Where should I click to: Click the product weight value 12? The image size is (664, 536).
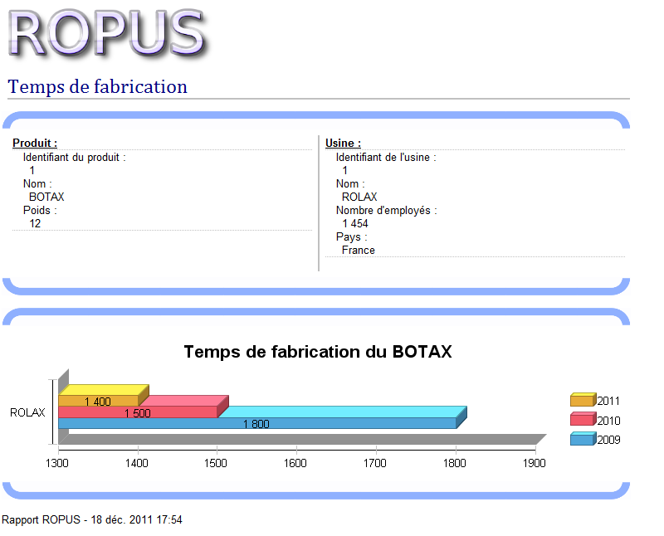[35, 223]
